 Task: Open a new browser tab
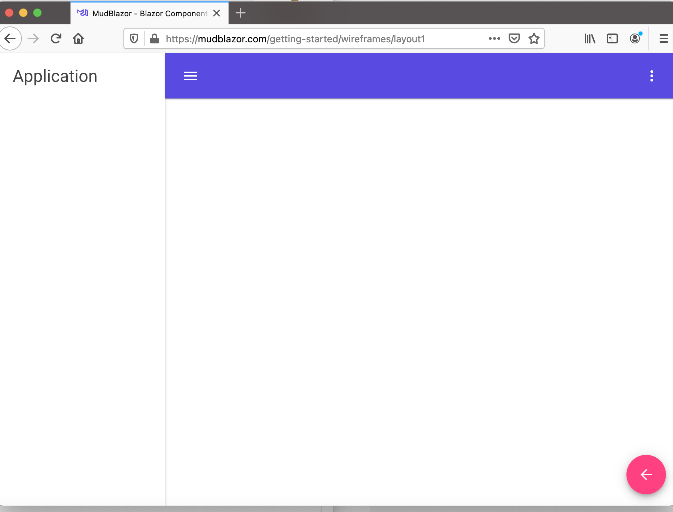tap(240, 13)
